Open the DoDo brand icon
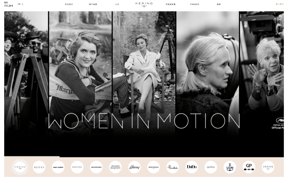Image resolution: width=287 pixels, height=178 pixels. 192,167
